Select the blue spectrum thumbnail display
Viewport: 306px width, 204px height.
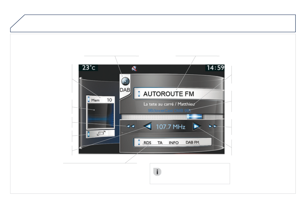(100, 116)
